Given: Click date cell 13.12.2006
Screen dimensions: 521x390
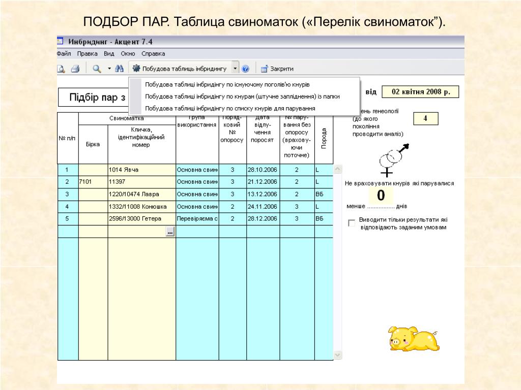Looking at the screenshot, I should 263,194.
